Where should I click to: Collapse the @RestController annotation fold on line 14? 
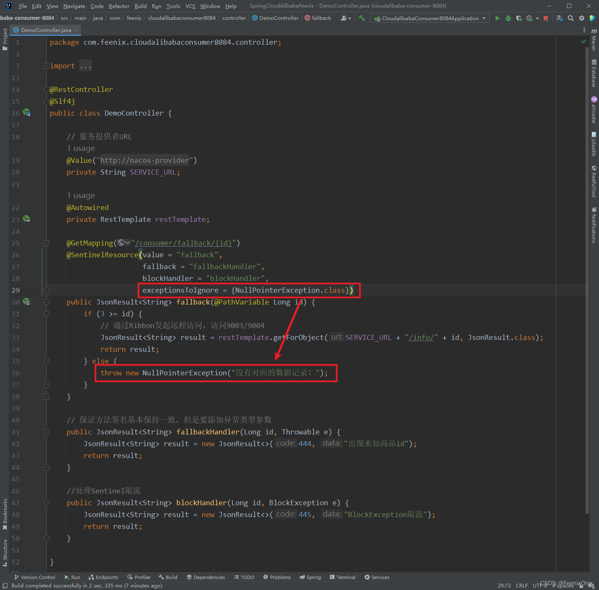[x=46, y=89]
